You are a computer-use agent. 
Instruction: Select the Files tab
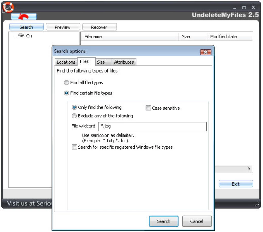86,62
